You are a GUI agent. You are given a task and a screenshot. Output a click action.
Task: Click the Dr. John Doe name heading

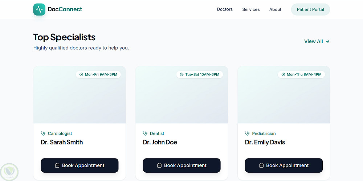pos(160,142)
